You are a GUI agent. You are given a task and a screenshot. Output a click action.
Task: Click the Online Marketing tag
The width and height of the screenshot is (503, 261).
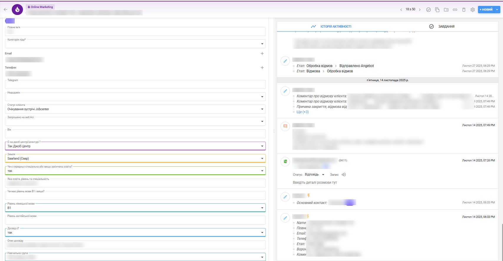click(x=41, y=7)
